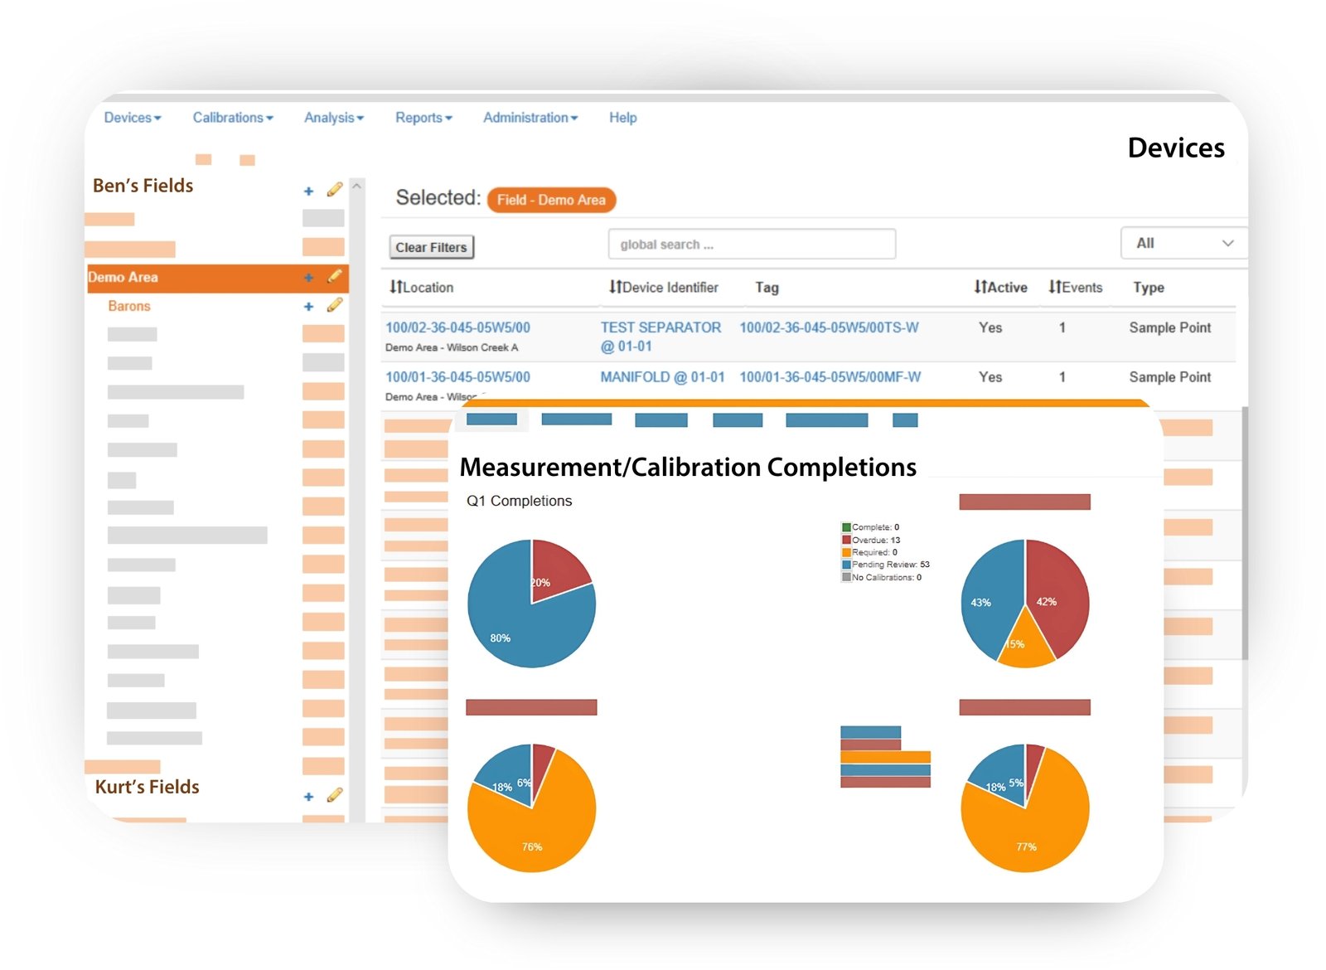
Task: Add an item under Barons with plus icon
Action: coord(308,307)
